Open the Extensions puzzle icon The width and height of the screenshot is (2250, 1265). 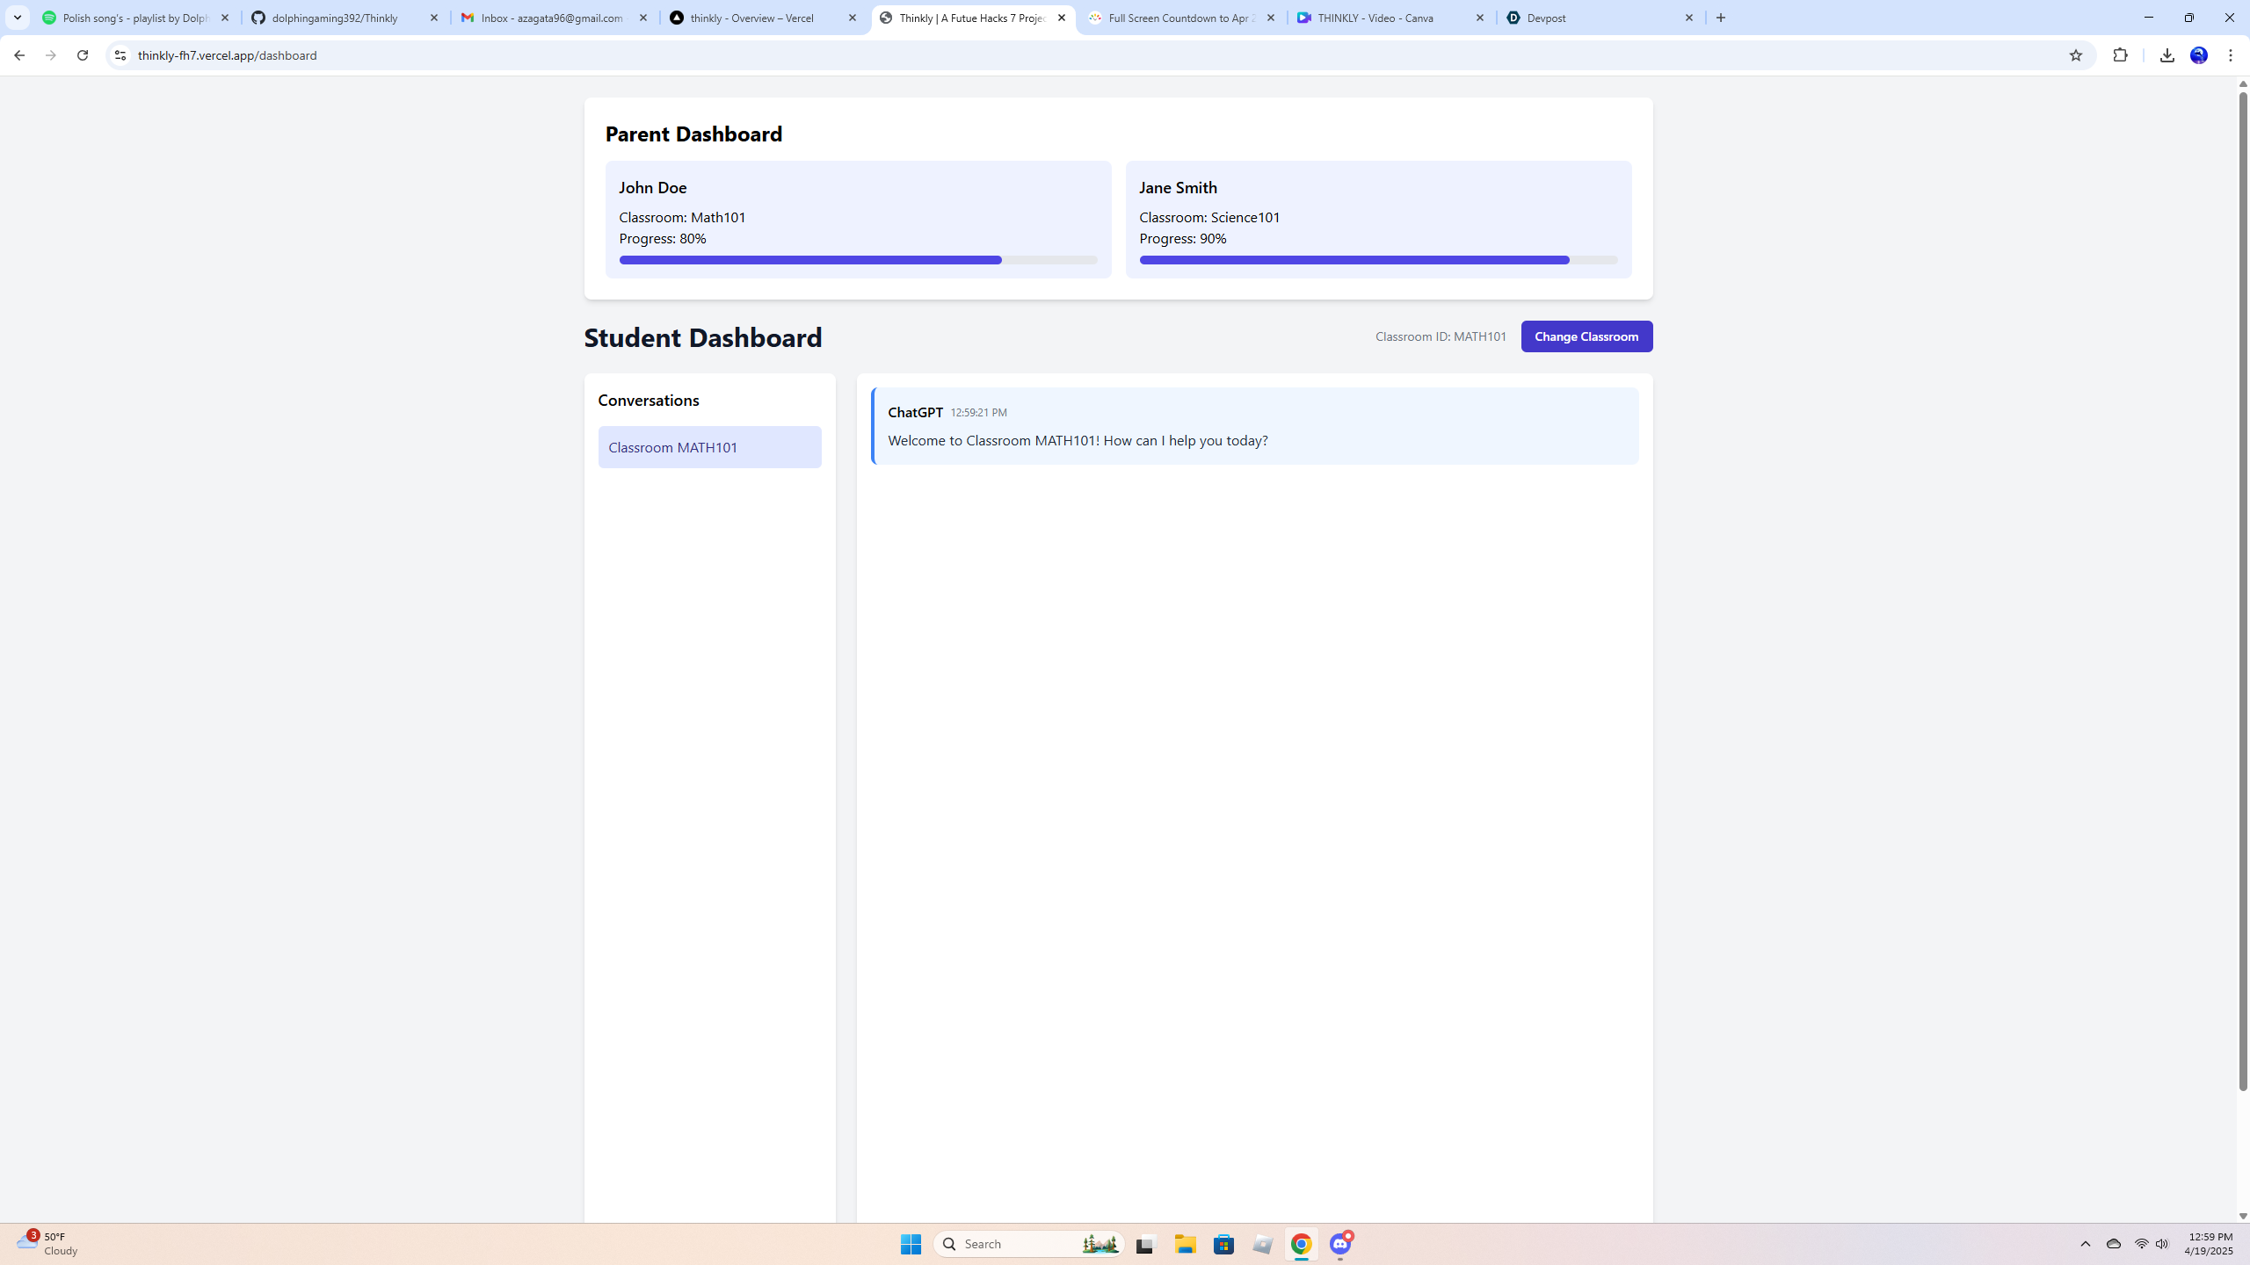pyautogui.click(x=2120, y=55)
